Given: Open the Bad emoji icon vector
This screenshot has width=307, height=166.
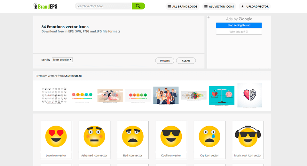Looking at the screenshot, I should pyautogui.click(x=133, y=136).
